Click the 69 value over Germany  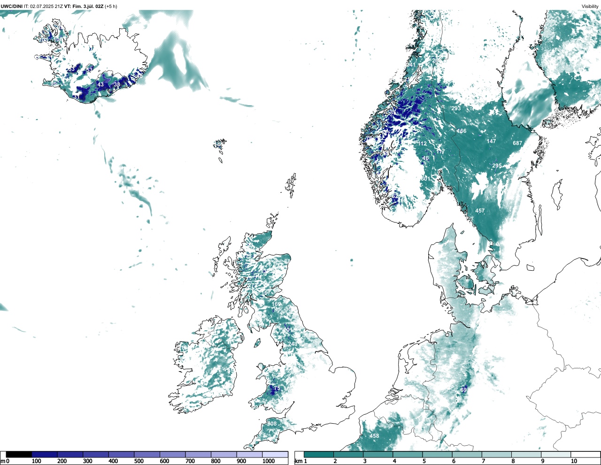(464, 390)
